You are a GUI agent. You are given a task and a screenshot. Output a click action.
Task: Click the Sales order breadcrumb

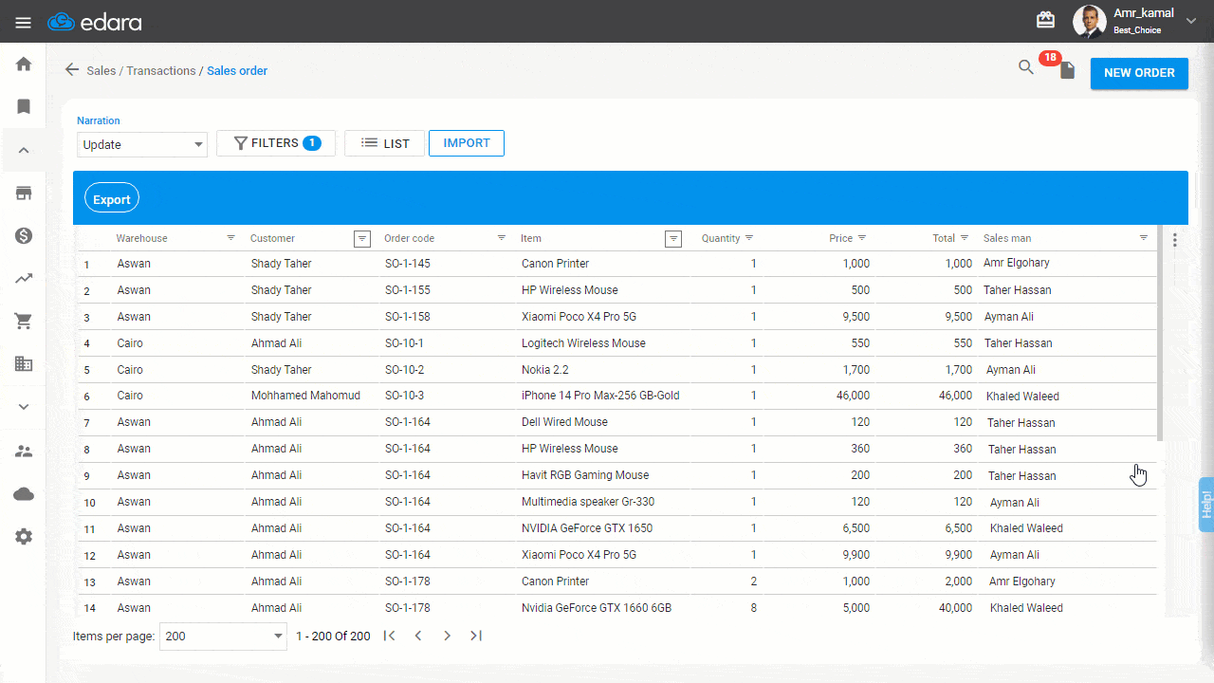pos(237,71)
